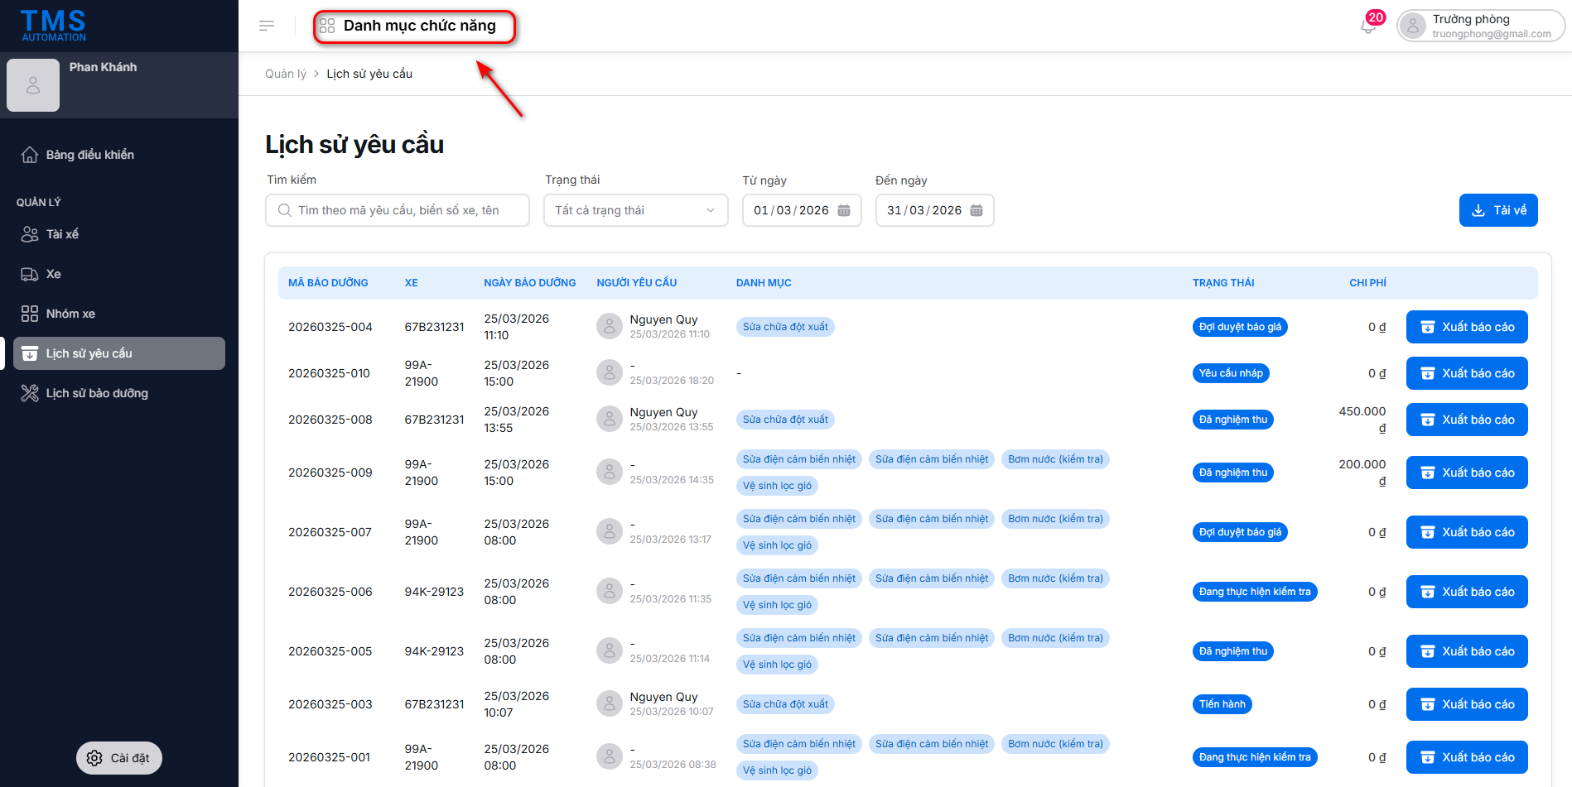Open Lịch sử bảo dưỡng page
Viewport: 1572px width, 787px height.
(97, 393)
